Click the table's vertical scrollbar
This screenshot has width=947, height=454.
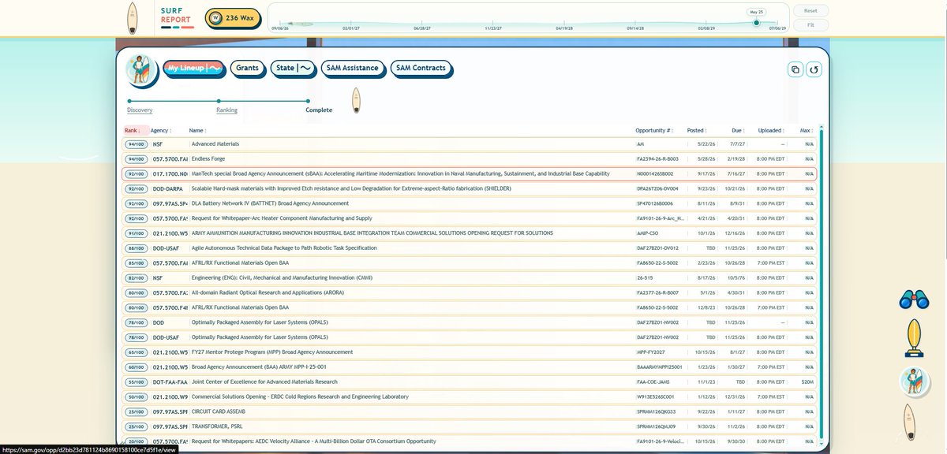pos(822,284)
